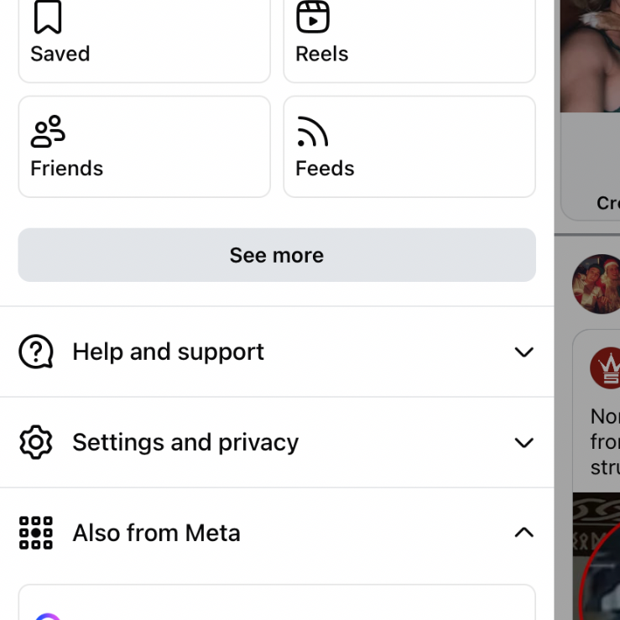Image resolution: width=620 pixels, height=620 pixels.
Task: Expand the Settings and privacy chevron
Action: 524,442
